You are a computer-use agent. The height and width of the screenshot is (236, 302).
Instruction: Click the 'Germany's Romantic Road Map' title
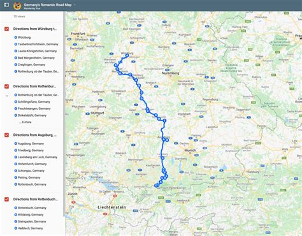[48, 4]
